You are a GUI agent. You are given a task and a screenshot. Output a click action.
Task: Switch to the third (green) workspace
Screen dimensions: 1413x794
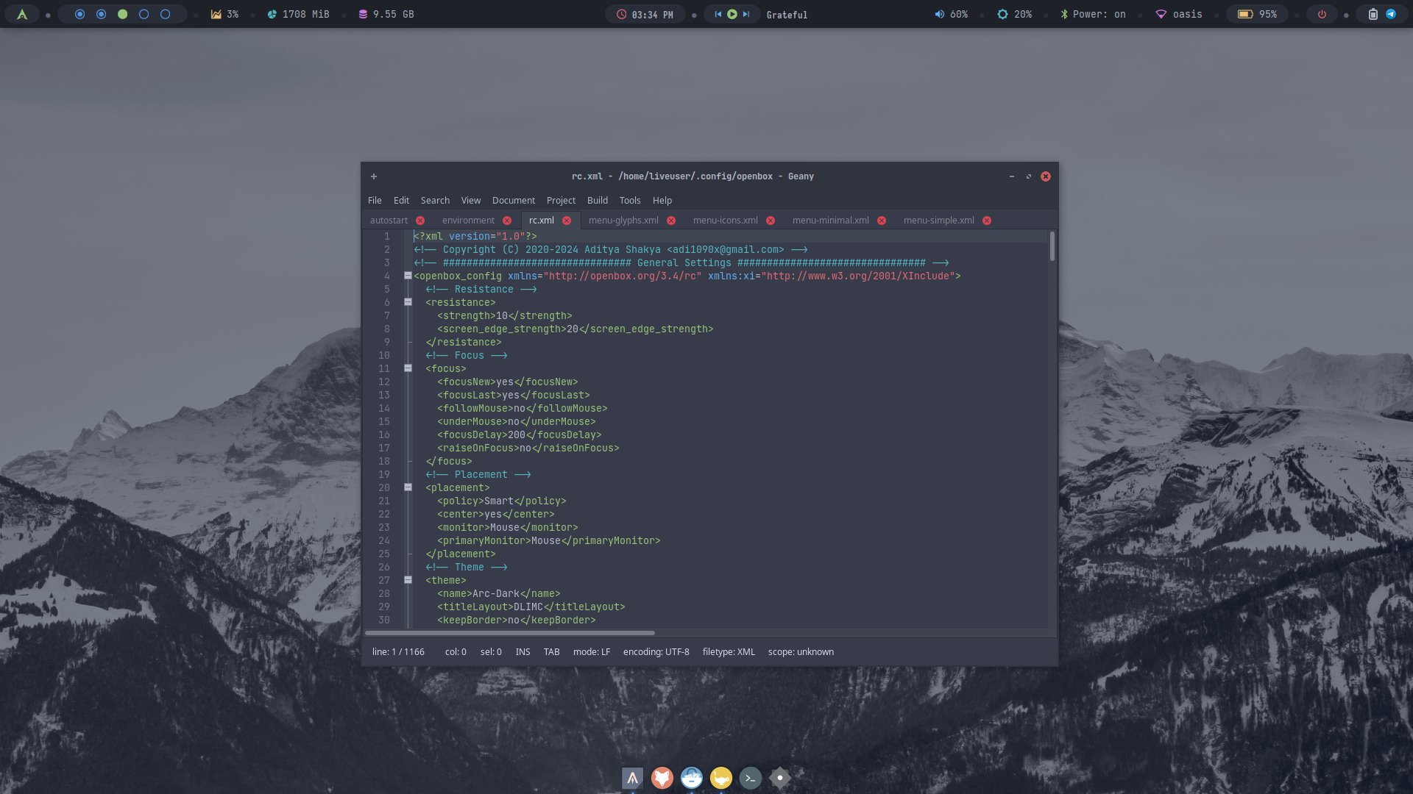click(123, 14)
